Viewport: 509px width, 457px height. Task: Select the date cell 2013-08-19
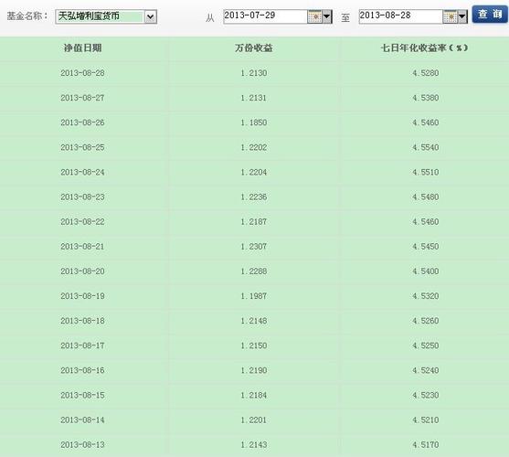[x=82, y=296]
